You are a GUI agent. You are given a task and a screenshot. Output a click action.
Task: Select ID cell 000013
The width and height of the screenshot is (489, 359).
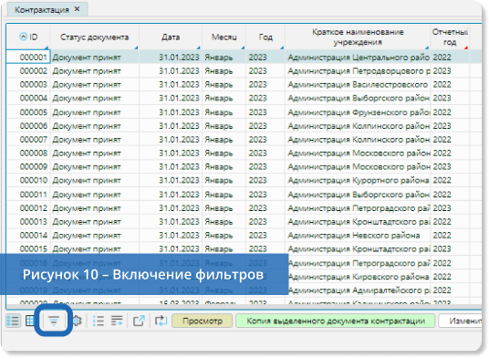click(x=28, y=222)
